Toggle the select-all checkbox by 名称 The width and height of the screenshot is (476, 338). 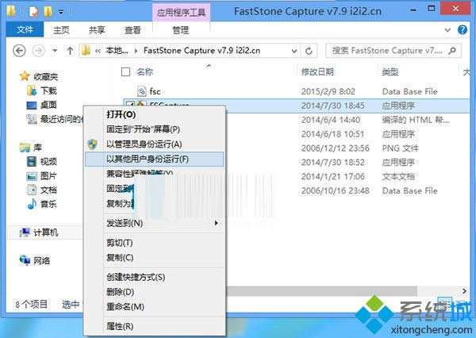pos(125,72)
